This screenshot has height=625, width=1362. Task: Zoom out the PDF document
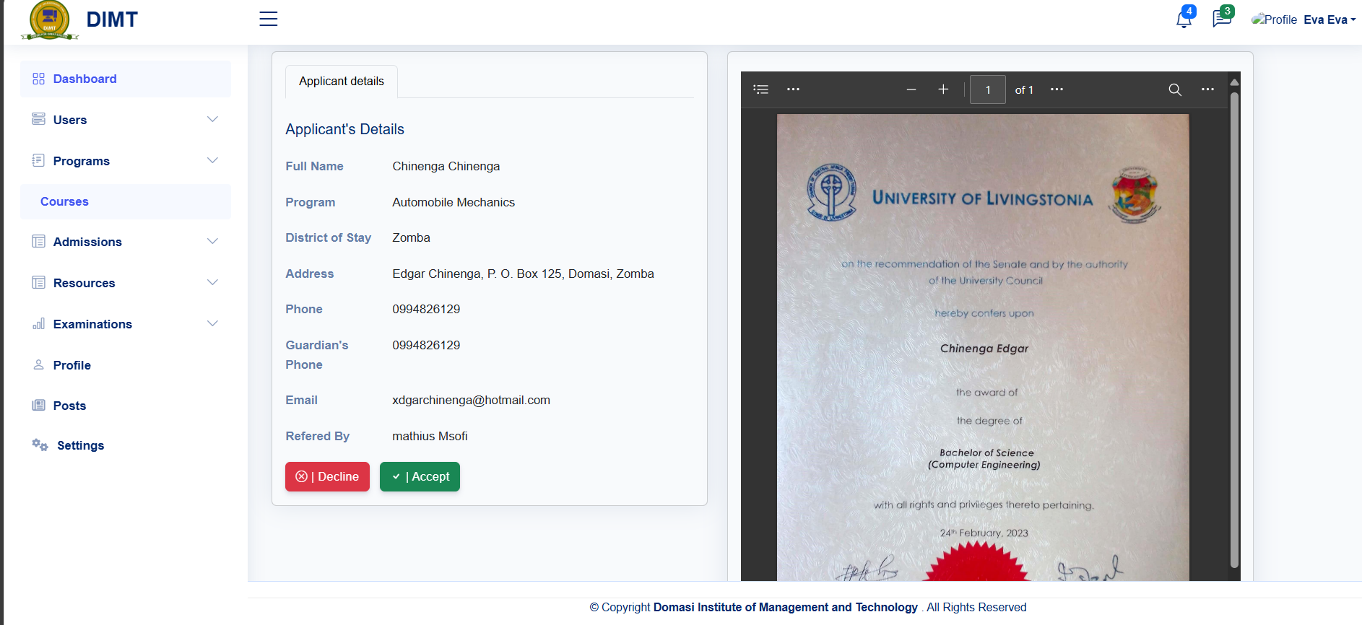(911, 89)
